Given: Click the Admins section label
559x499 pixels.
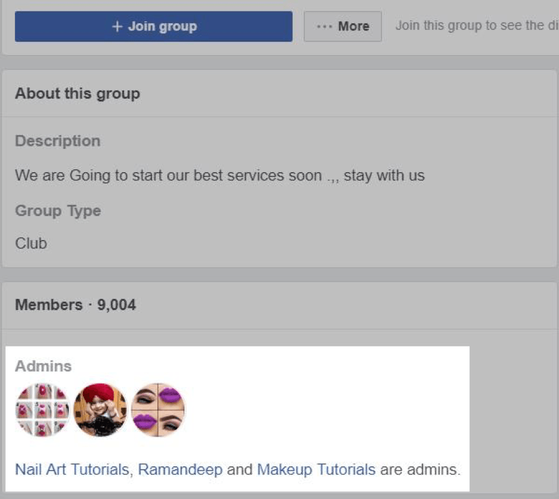Looking at the screenshot, I should 43,366.
